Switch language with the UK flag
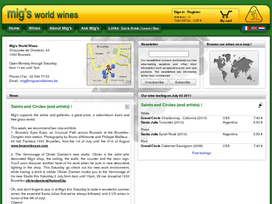272x204 pixels. point(254,28)
